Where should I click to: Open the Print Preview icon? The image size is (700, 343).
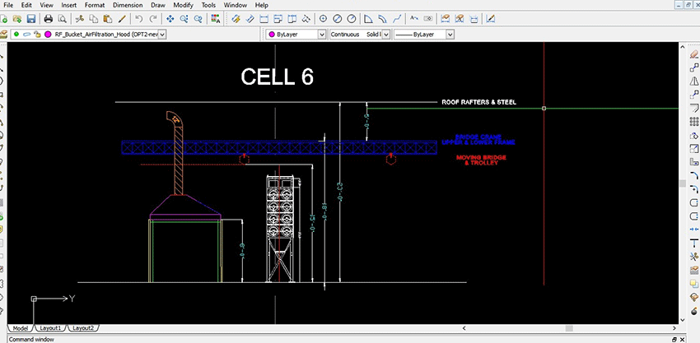coord(62,18)
